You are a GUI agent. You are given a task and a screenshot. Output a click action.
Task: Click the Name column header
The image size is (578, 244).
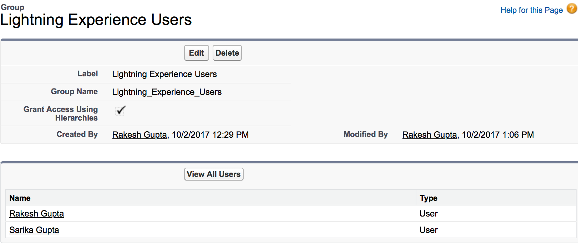20,198
